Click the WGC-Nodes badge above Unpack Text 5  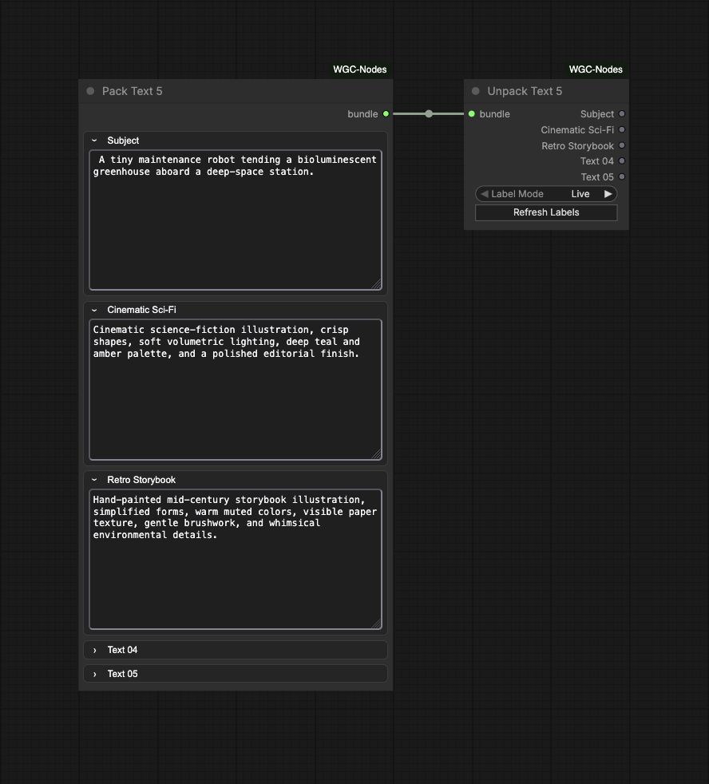596,69
